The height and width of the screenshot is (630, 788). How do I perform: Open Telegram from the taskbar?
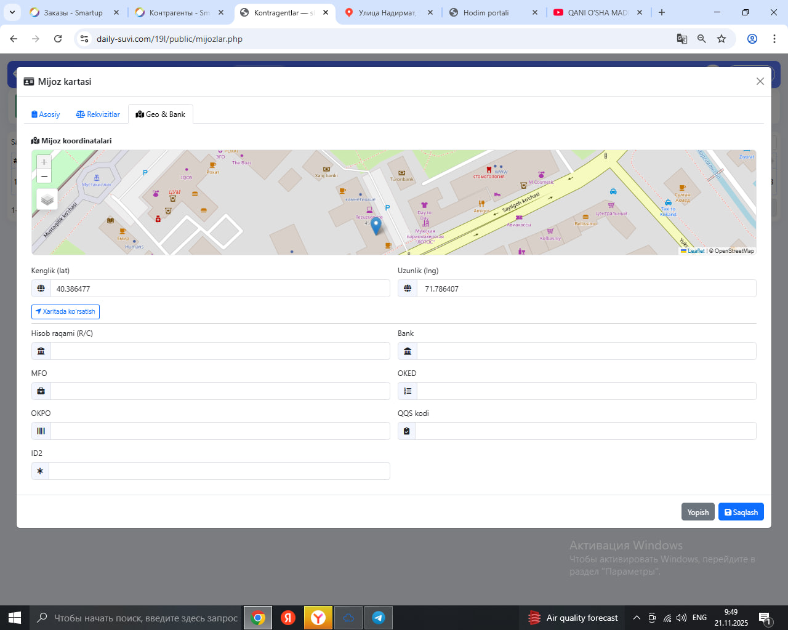(379, 618)
